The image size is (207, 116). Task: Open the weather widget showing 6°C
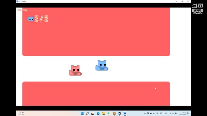click(x=22, y=113)
